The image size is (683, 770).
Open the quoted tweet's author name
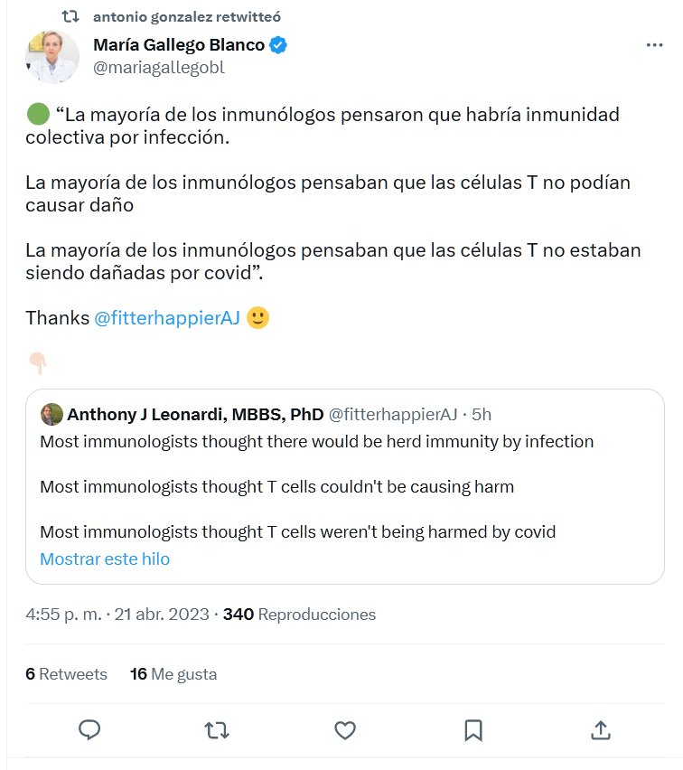pos(195,415)
